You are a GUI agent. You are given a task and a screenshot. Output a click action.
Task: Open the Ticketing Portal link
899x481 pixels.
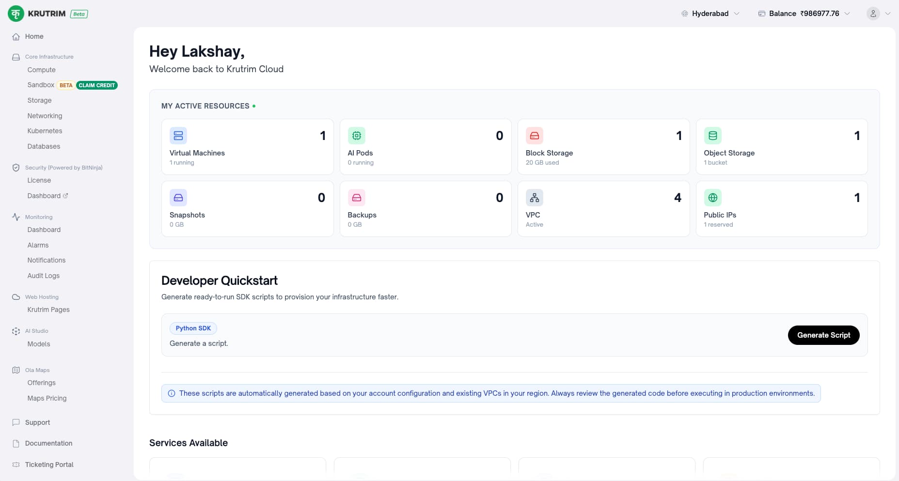[x=49, y=465]
